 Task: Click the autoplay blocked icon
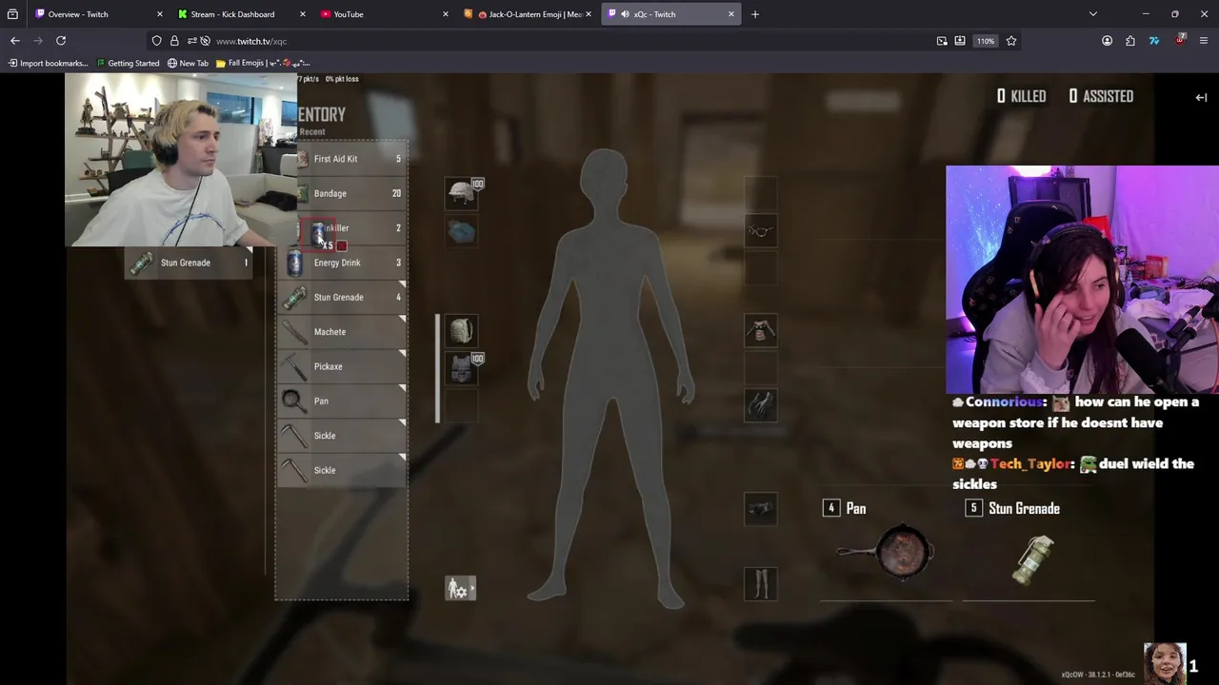(206, 41)
